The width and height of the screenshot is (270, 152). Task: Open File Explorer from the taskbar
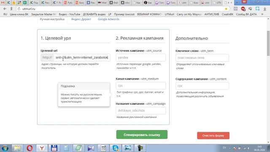tap(17, 148)
